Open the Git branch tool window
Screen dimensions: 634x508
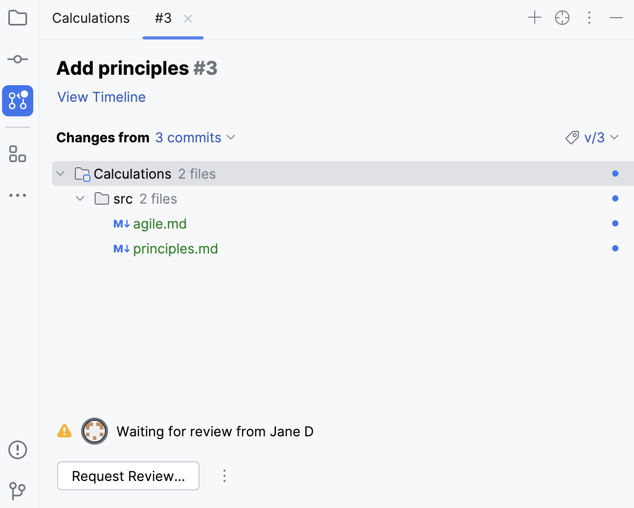pyautogui.click(x=18, y=491)
